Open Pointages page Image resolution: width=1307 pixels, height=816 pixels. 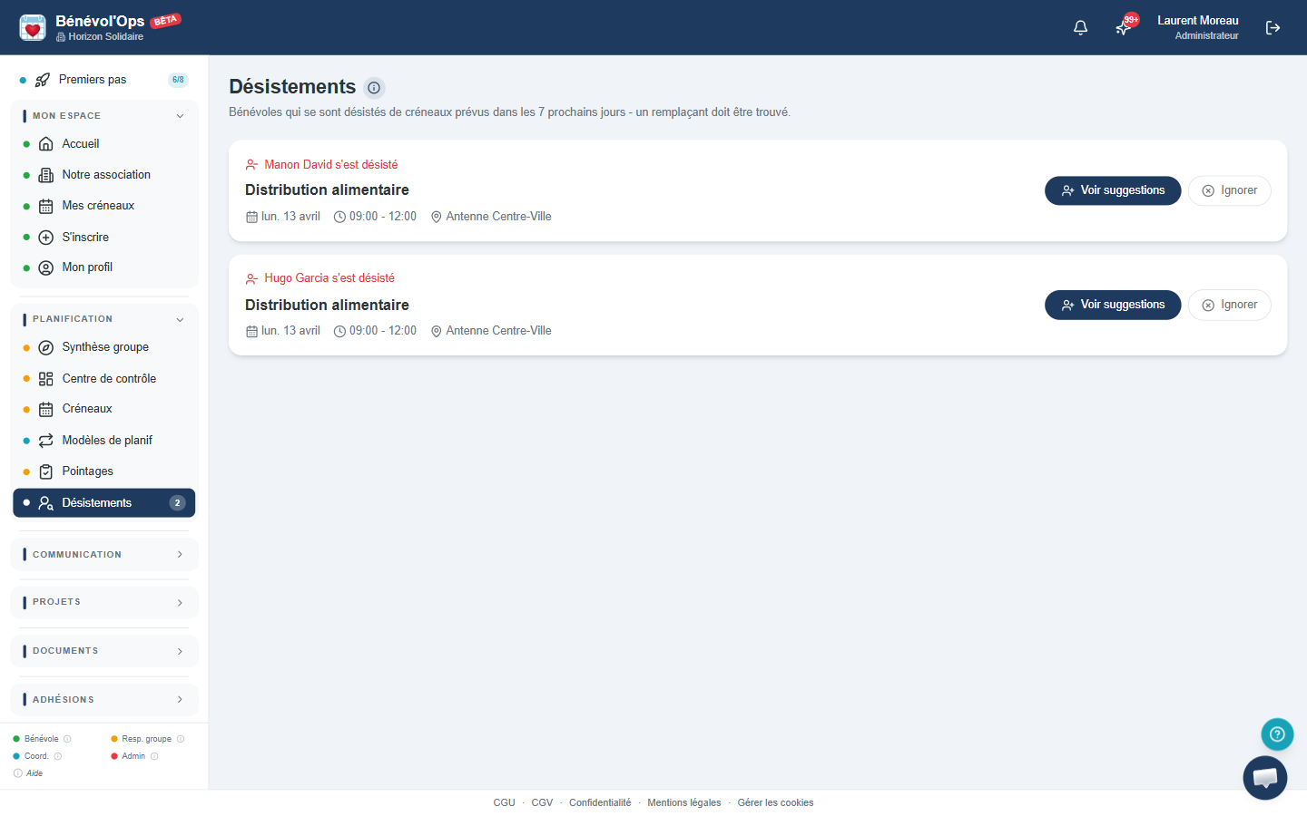pos(104,471)
